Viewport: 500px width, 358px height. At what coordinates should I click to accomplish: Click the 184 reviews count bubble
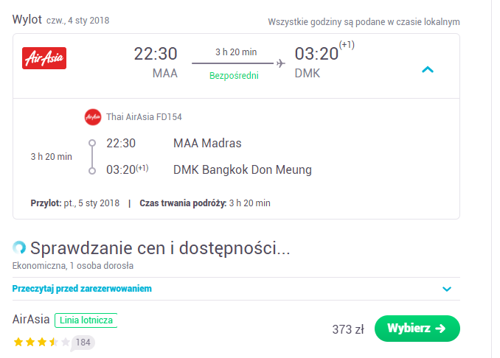(x=83, y=343)
